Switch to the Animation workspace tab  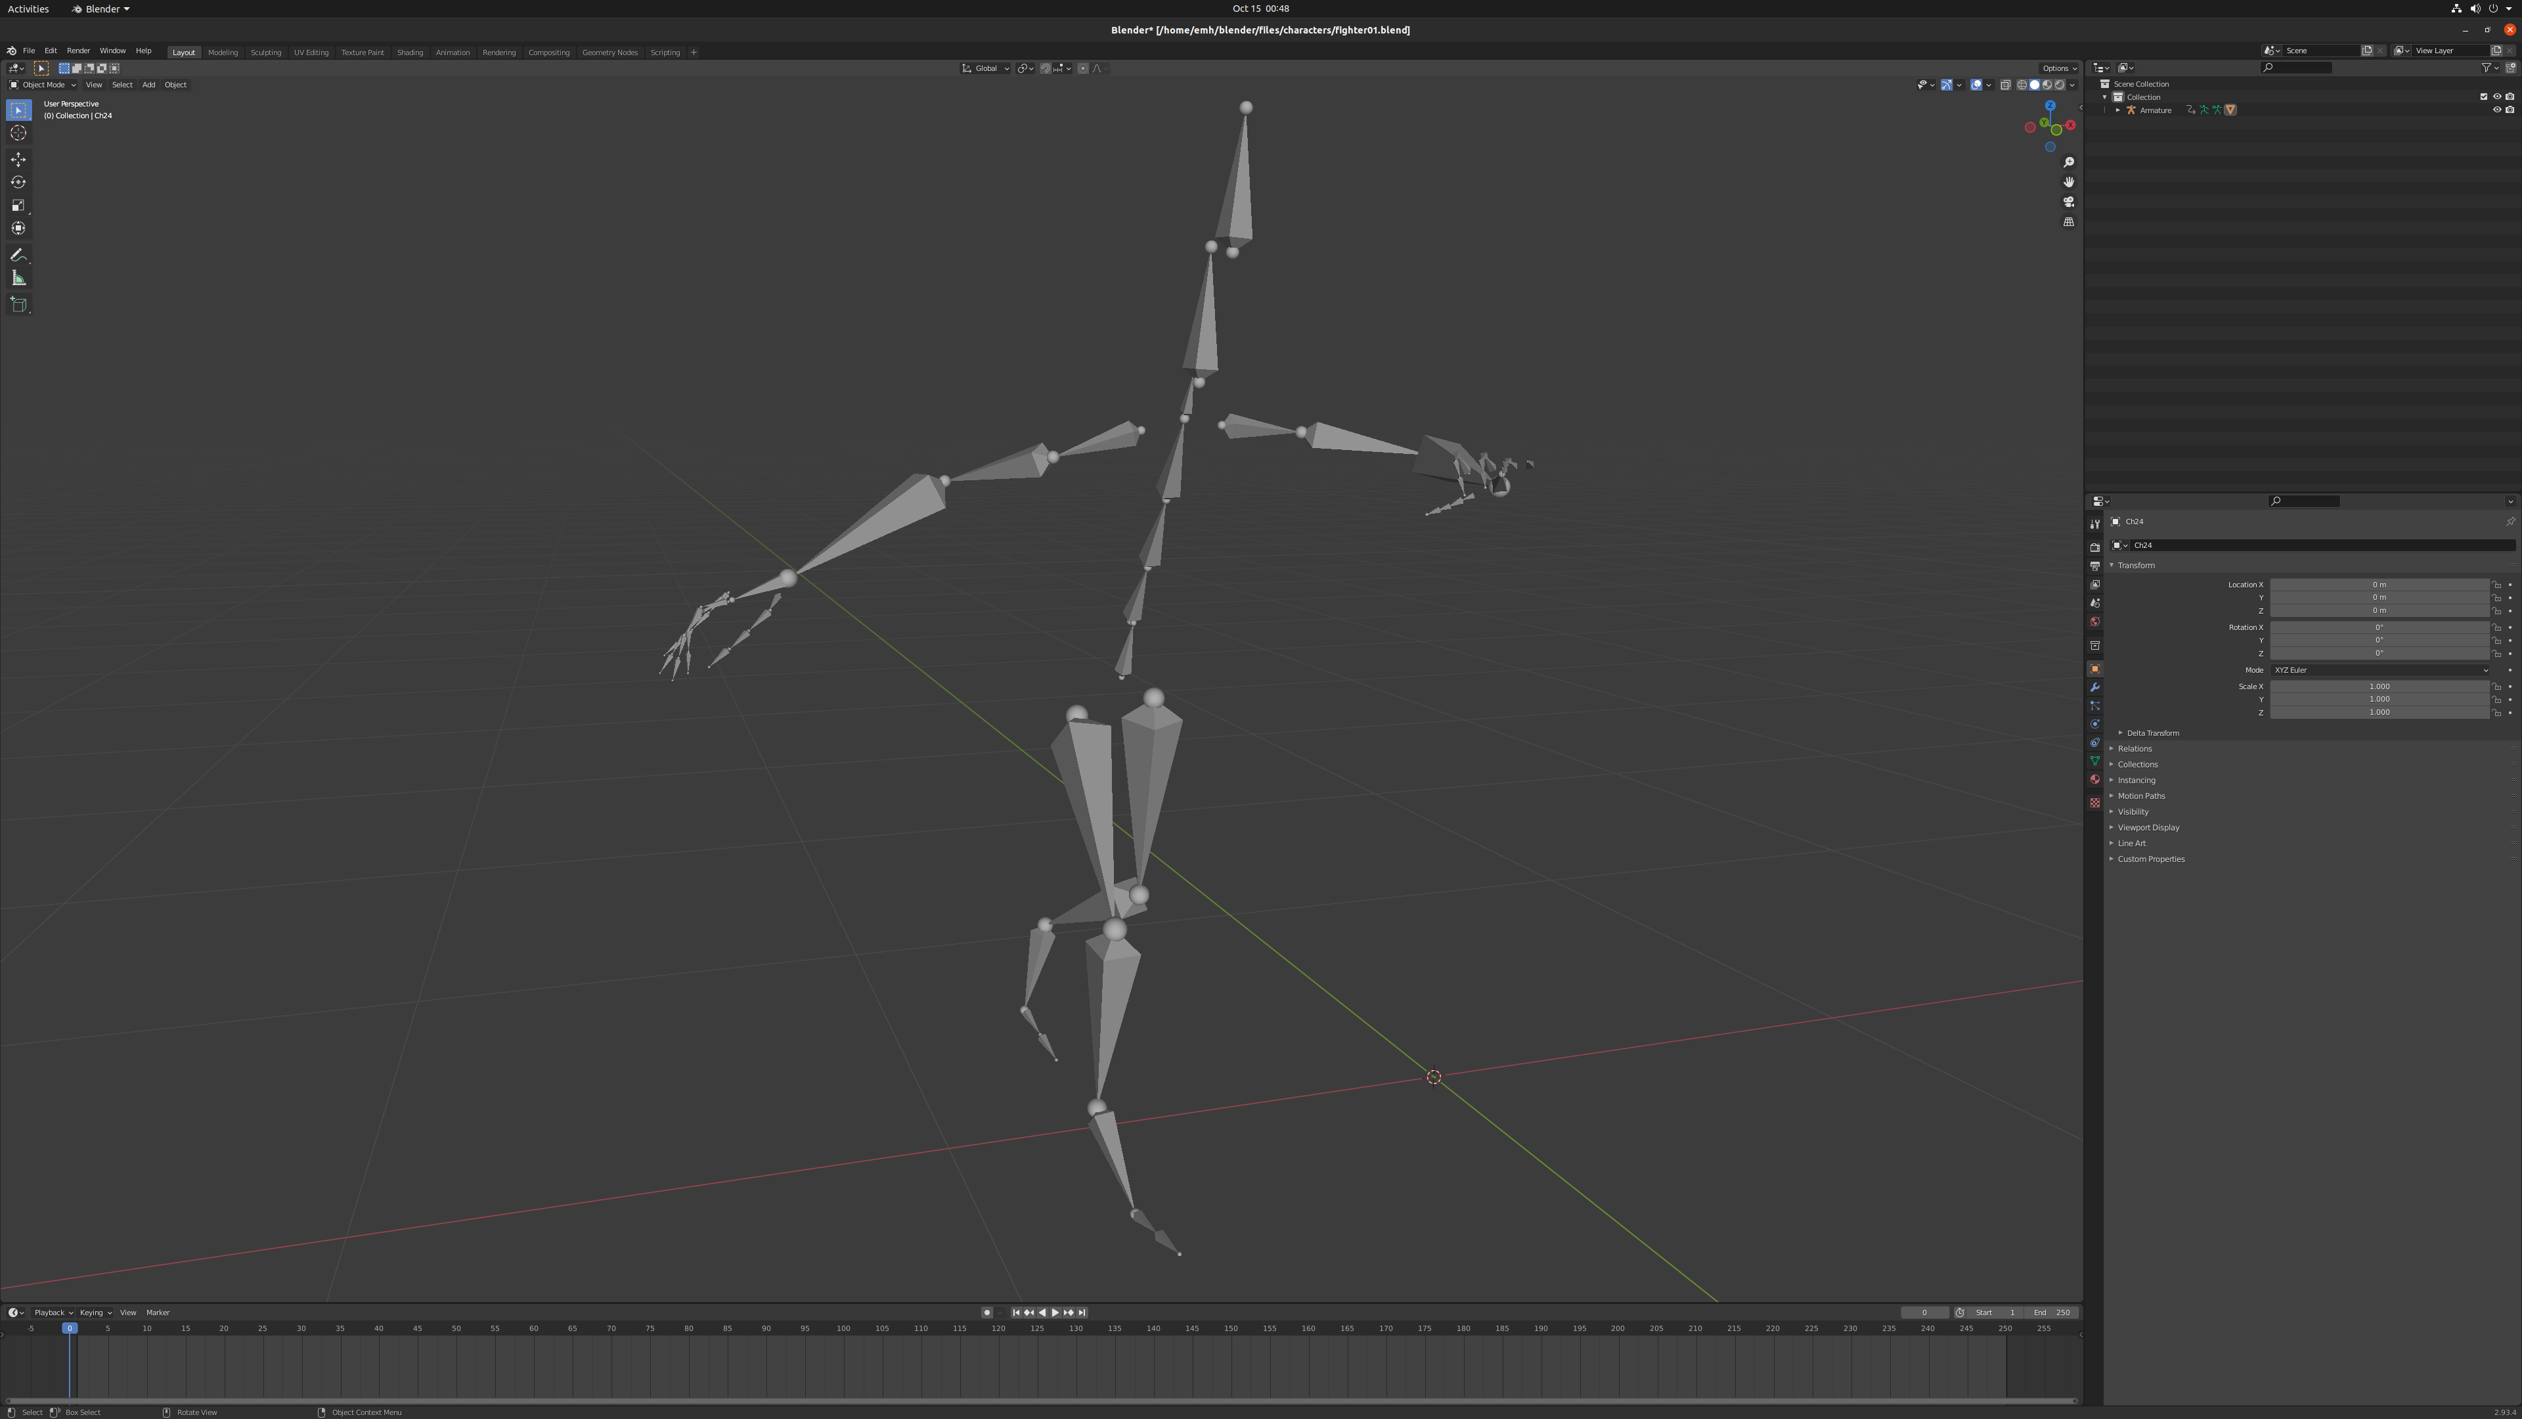point(453,53)
